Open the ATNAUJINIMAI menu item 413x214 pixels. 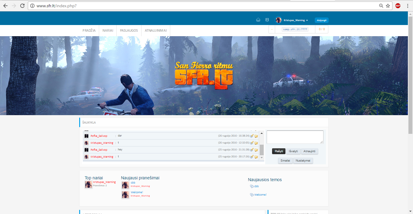156,30
